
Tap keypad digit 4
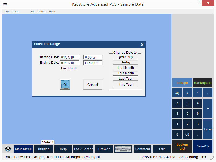point(177,113)
